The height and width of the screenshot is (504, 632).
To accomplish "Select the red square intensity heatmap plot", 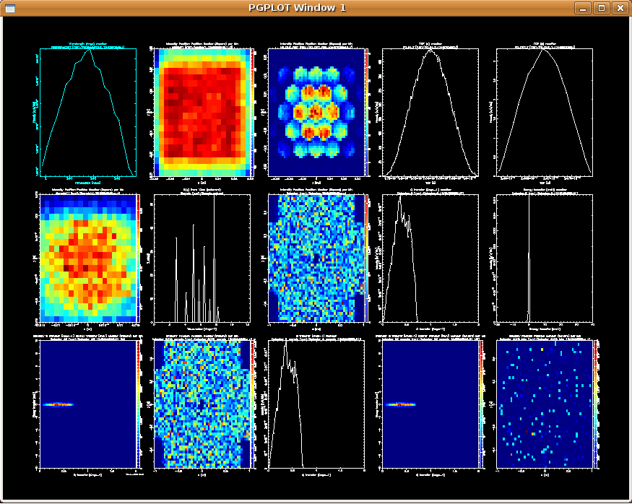I will [x=200, y=113].
